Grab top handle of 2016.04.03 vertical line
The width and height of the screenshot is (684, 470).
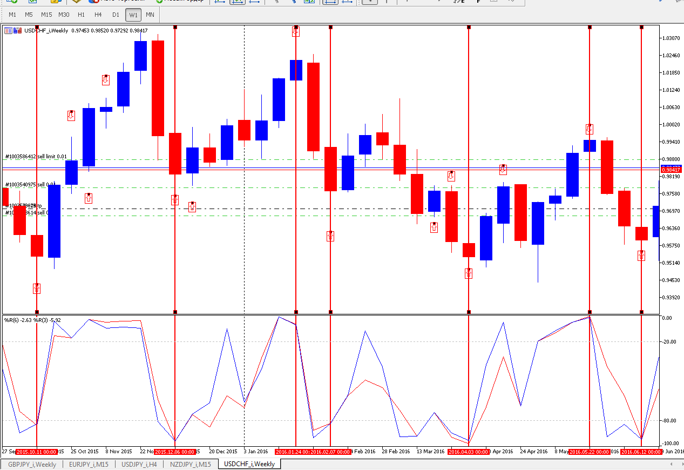[469, 26]
